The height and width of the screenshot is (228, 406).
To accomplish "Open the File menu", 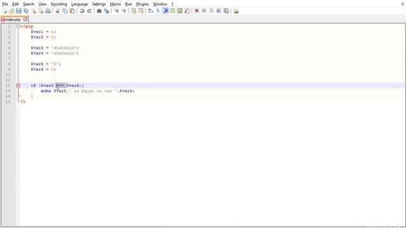I will [x=5, y=4].
